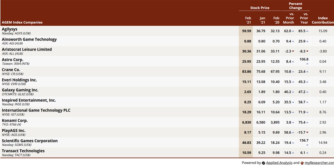Click Everi up arrow beside 15.5
334x167 pixels.
(x=293, y=82)
